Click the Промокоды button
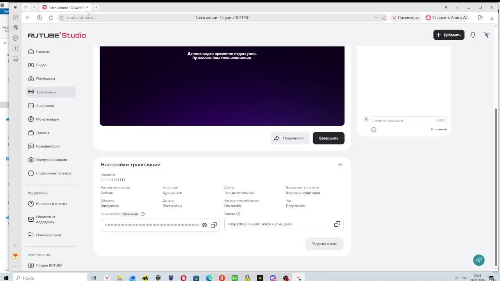The height and width of the screenshot is (281, 500). coord(406,18)
